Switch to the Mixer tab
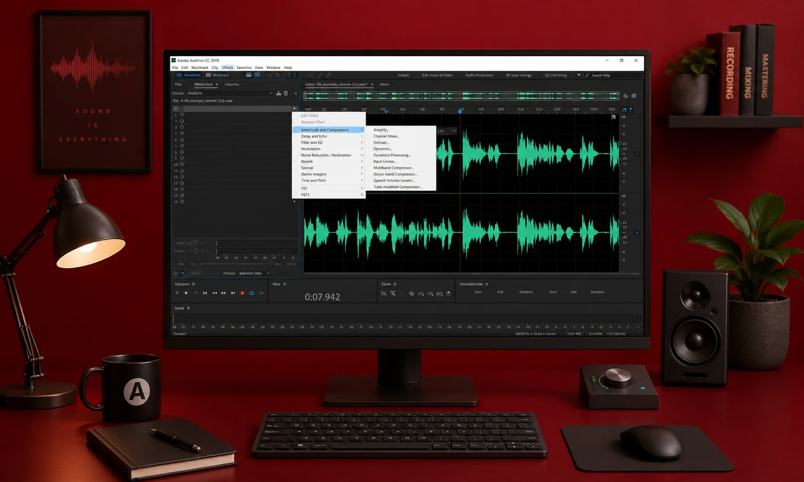This screenshot has height=482, width=804. pyautogui.click(x=384, y=84)
